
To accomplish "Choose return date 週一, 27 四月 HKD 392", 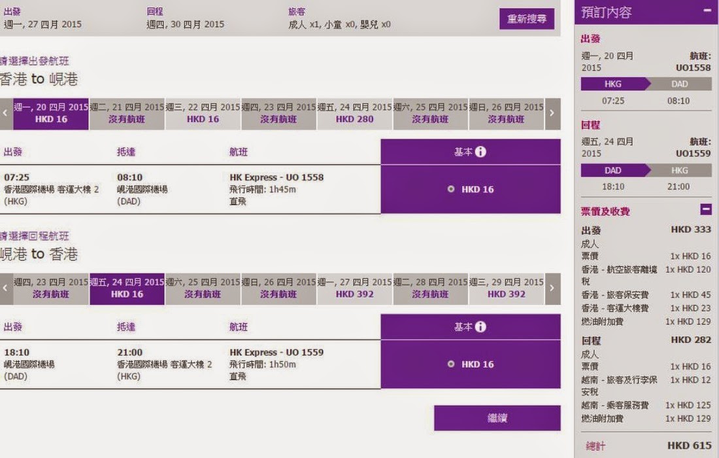I will pos(354,289).
